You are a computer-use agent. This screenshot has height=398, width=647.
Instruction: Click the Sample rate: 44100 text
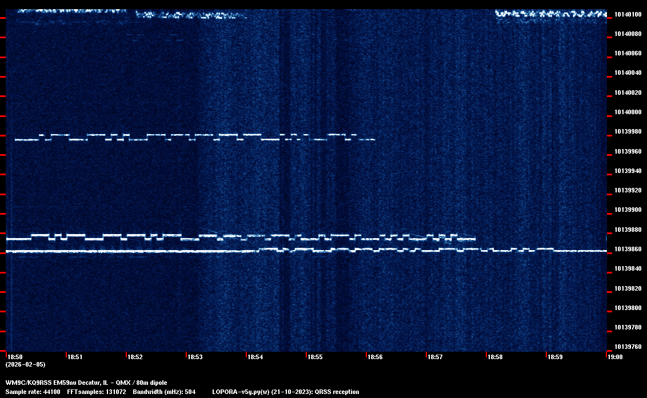[x=33, y=392]
